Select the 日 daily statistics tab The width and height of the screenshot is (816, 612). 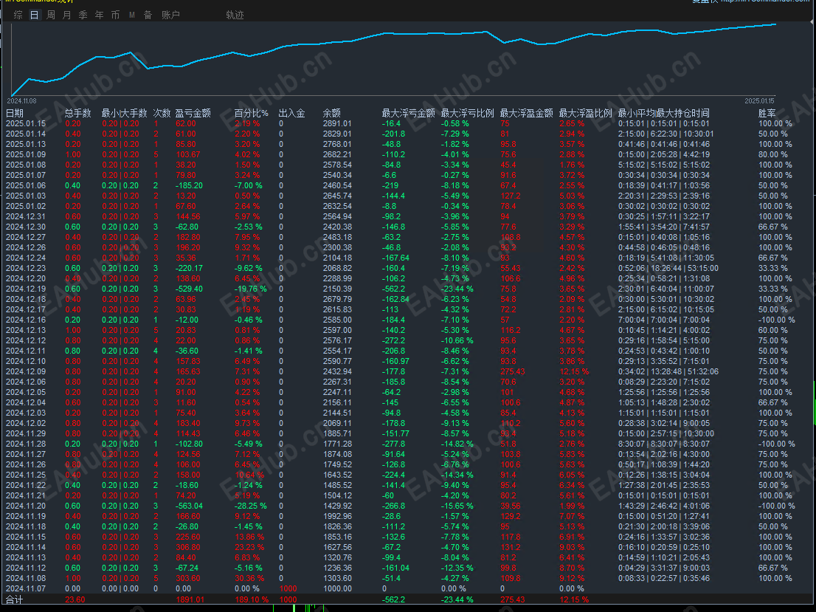(35, 15)
